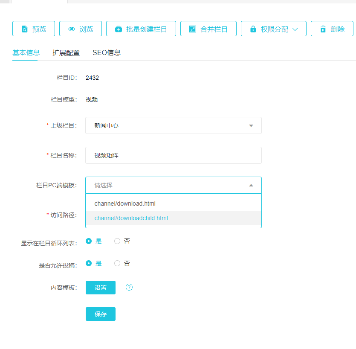This screenshot has height=349, width=356.
Task: Switch to the 扩展配置 tab
Action: (x=66, y=53)
